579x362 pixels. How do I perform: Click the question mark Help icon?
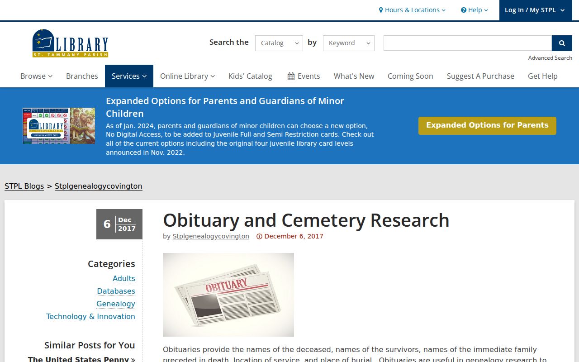tap(464, 10)
